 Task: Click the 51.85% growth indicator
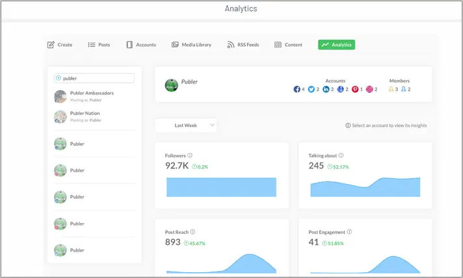pos(333,243)
